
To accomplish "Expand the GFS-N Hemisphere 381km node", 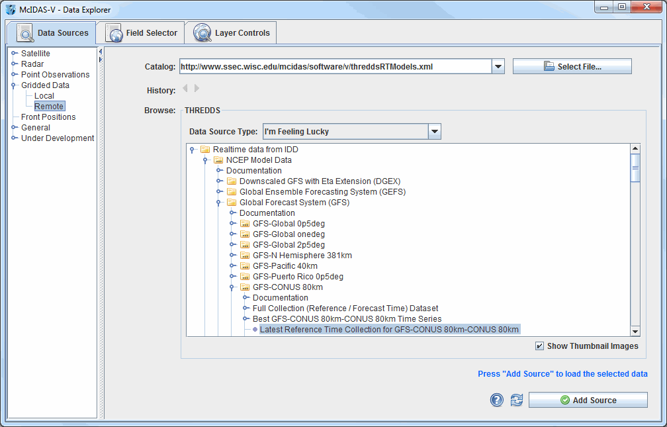I will [232, 256].
